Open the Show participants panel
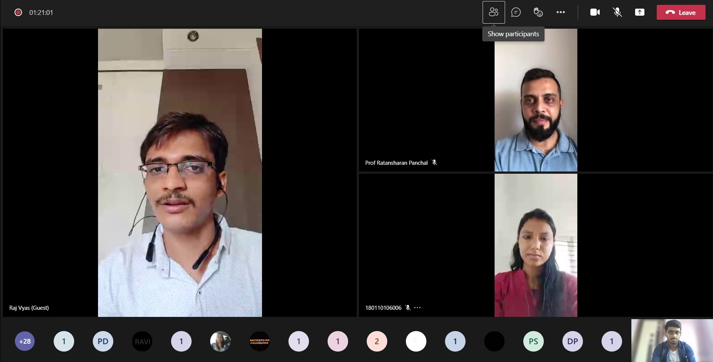This screenshot has width=713, height=362. [x=493, y=12]
